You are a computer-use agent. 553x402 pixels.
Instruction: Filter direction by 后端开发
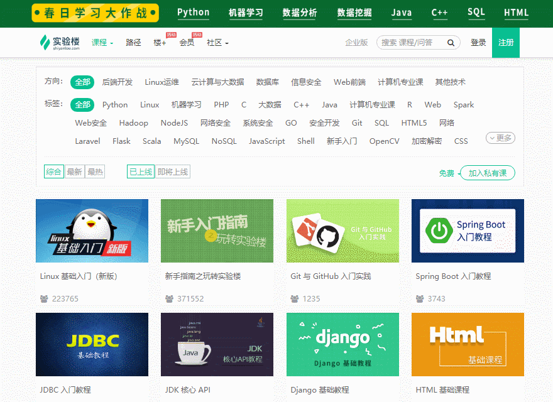(x=117, y=82)
